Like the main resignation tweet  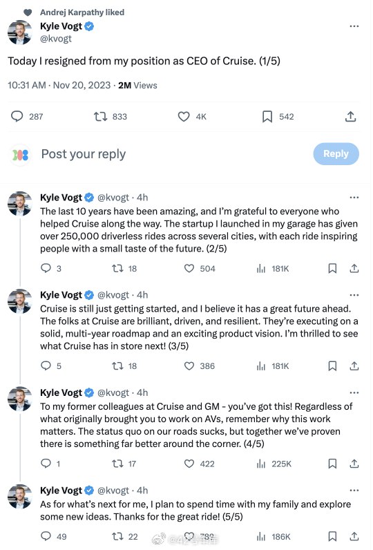[x=184, y=117]
